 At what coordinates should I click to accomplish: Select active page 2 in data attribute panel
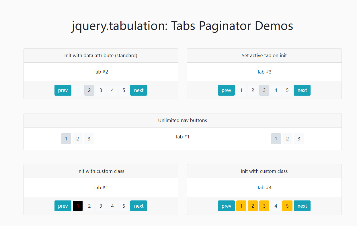[89, 90]
